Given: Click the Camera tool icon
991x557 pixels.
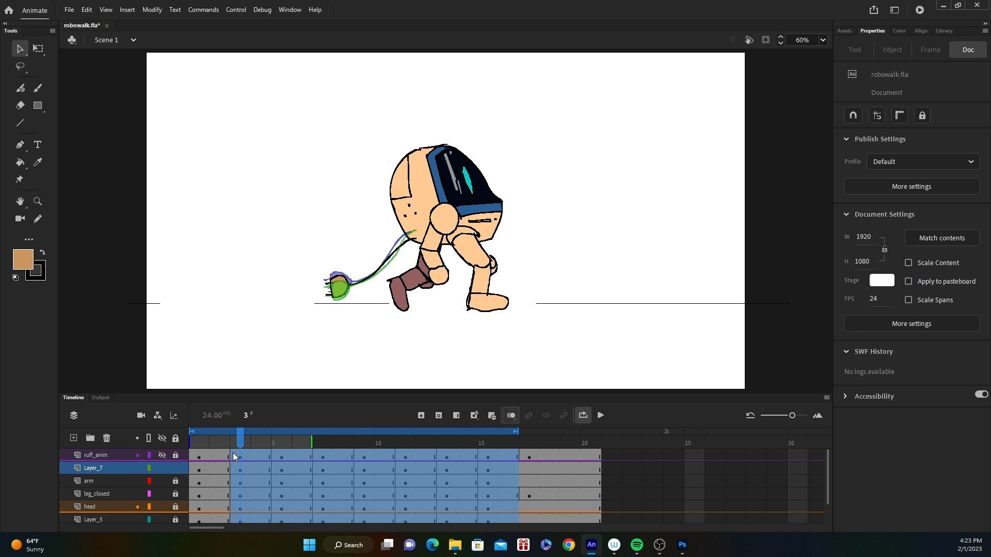Looking at the screenshot, I should click(x=20, y=218).
